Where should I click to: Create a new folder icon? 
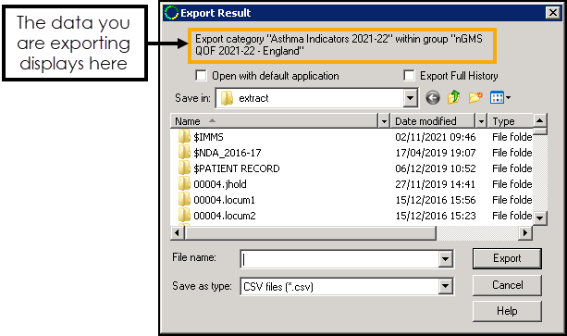475,97
